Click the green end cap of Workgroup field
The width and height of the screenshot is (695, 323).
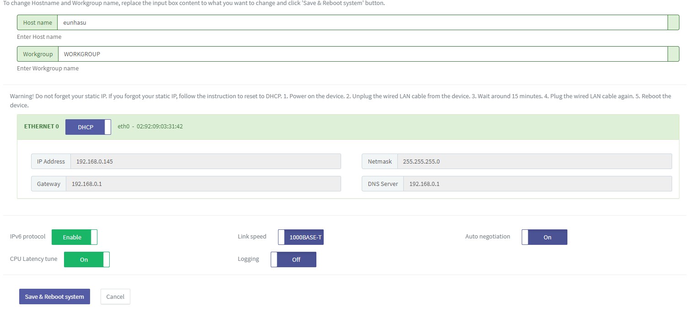(x=673, y=54)
